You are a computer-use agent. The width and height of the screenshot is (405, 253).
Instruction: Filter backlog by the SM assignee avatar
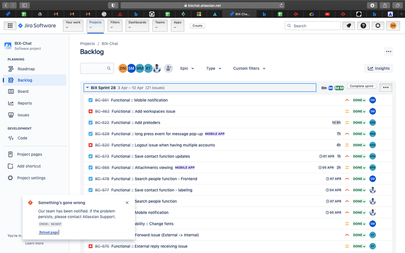coord(131,69)
